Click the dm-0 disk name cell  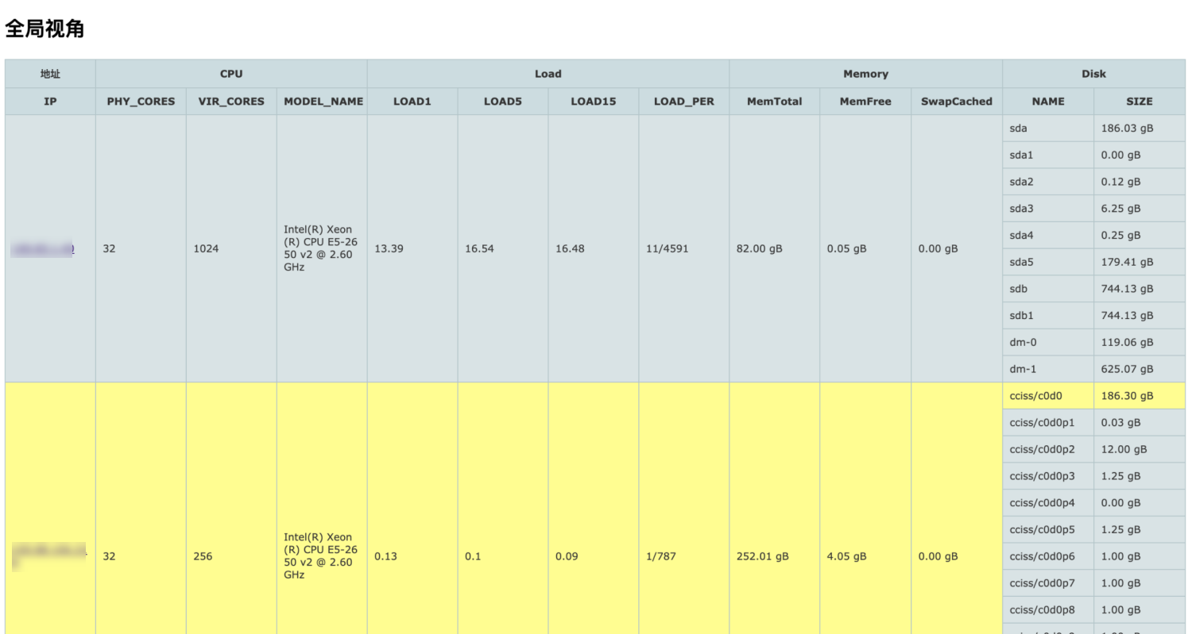coord(1048,343)
